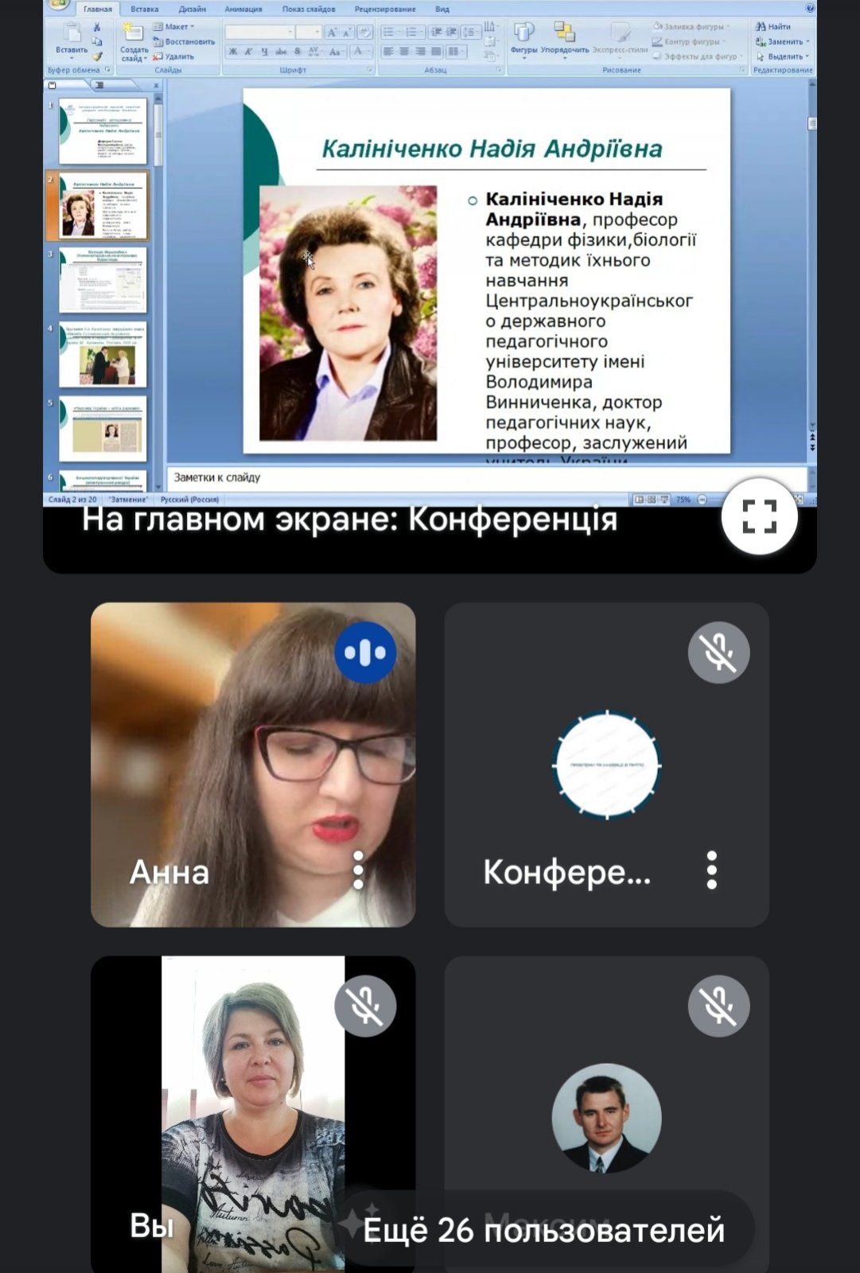
Task: Open the Анимация ribbon tab
Action: [243, 9]
